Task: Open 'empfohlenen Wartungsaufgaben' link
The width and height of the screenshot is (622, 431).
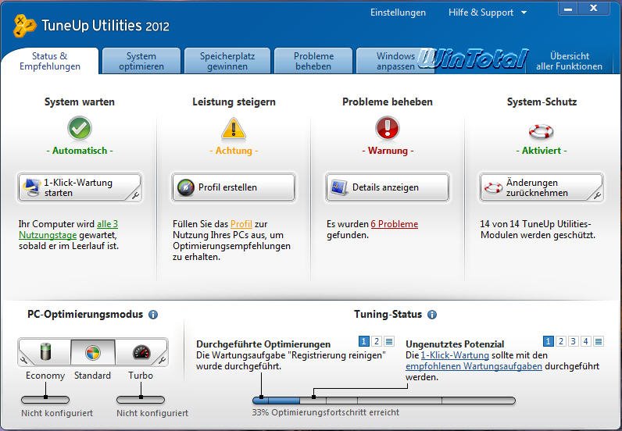Action: (474, 366)
